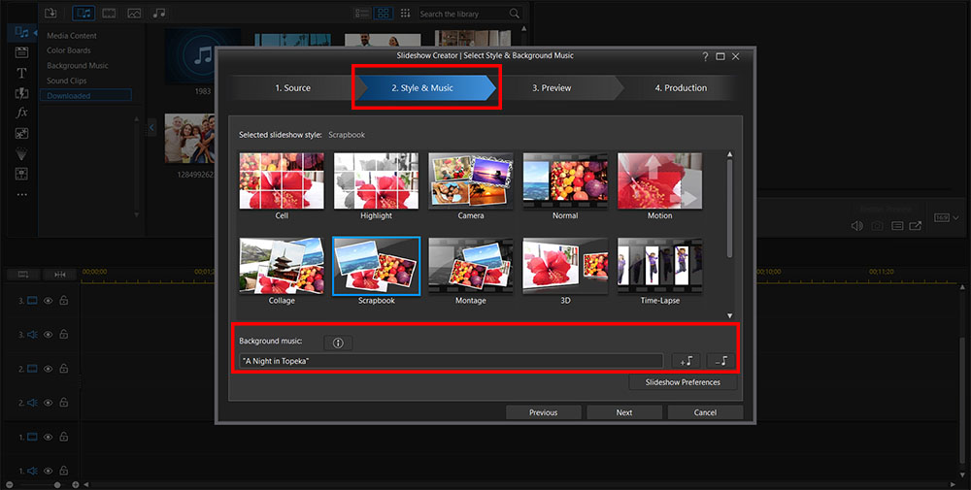
Task: Open the Media Room in the sidebar
Action: (x=21, y=32)
